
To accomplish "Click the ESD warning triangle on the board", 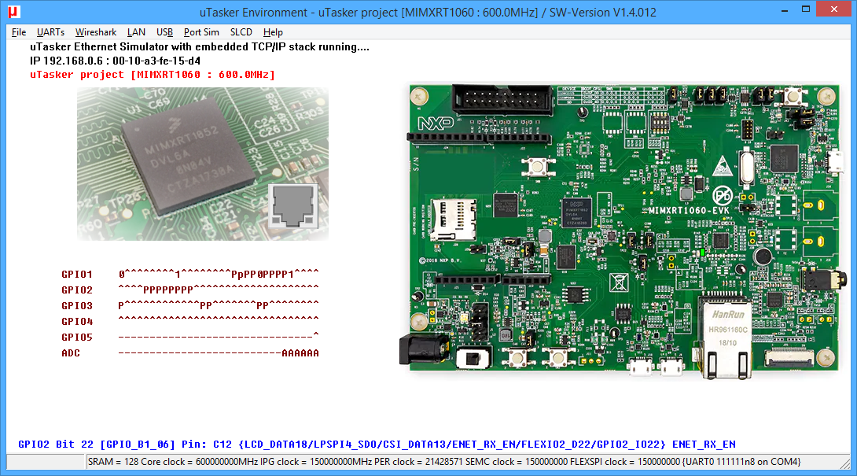I will pyautogui.click(x=723, y=166).
